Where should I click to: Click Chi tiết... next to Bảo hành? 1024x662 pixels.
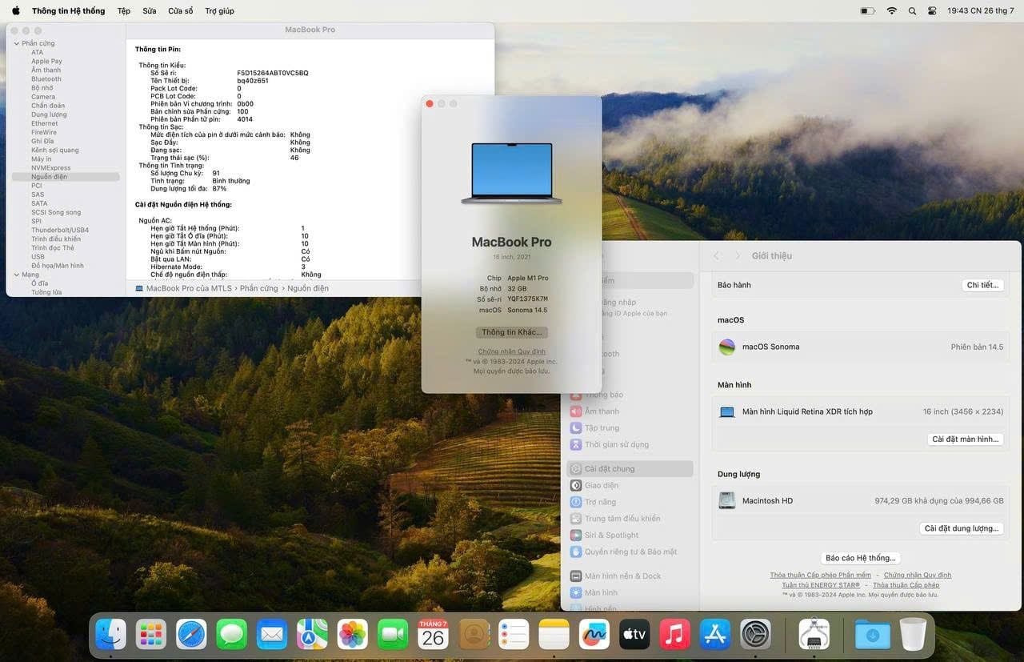982,285
